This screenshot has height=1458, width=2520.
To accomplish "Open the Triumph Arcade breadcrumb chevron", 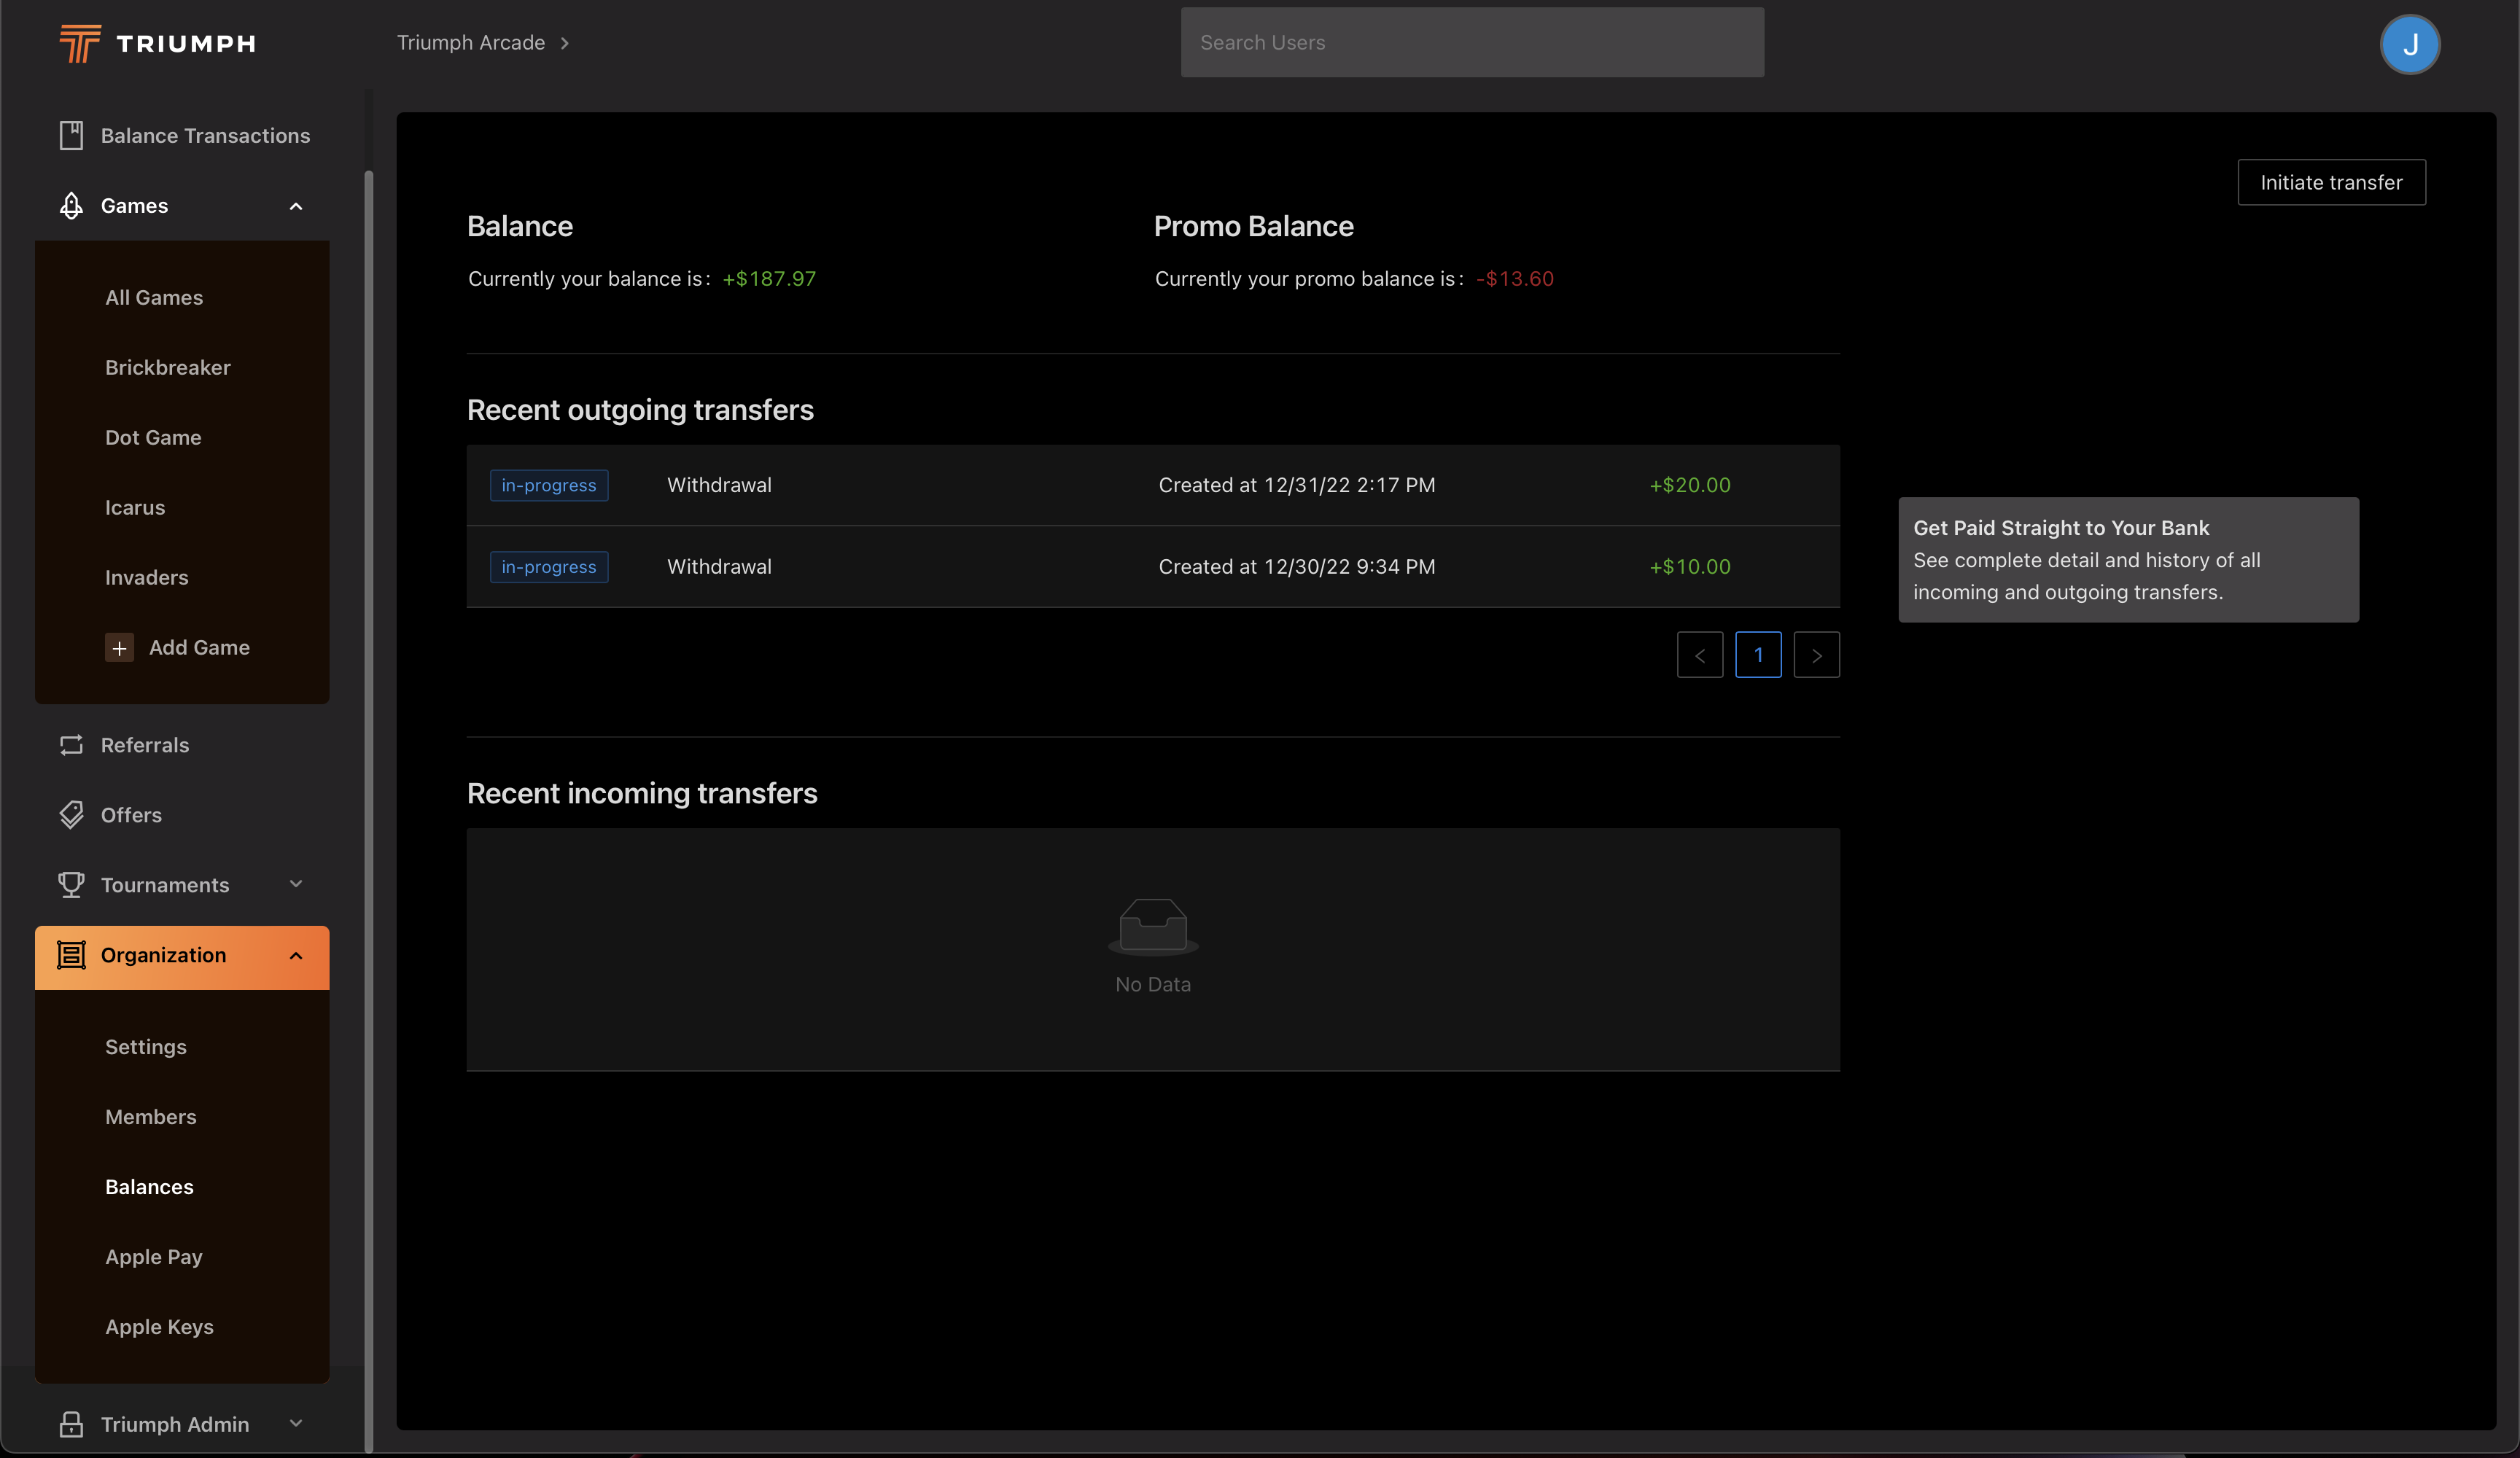I will (565, 43).
